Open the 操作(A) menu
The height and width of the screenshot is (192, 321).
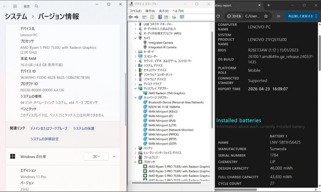(150, 11)
